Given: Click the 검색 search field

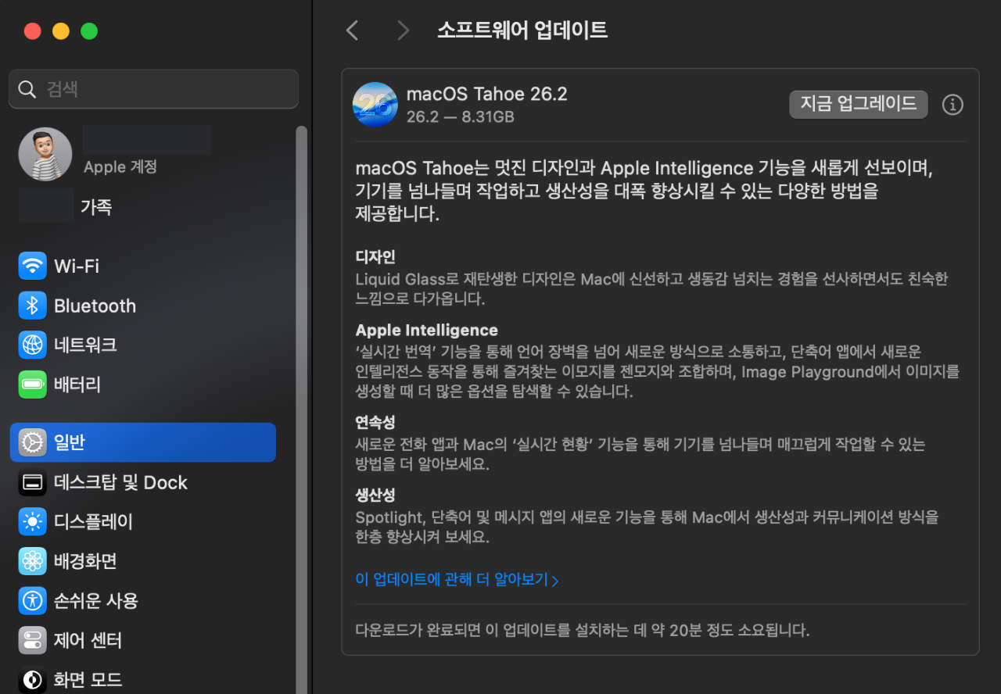Looking at the screenshot, I should tap(153, 89).
